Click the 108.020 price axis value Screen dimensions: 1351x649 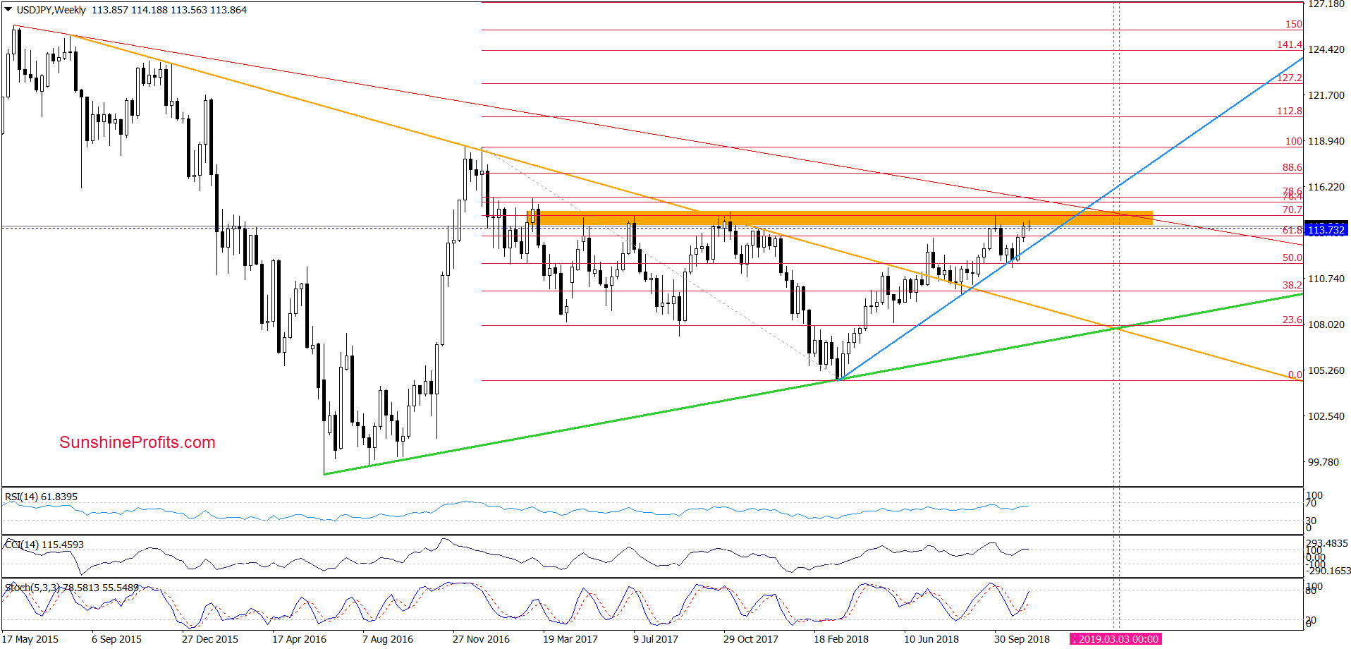(1326, 324)
